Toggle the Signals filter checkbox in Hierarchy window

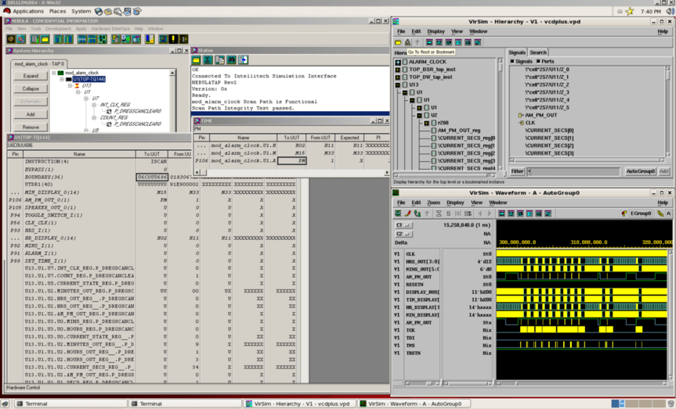click(x=512, y=62)
